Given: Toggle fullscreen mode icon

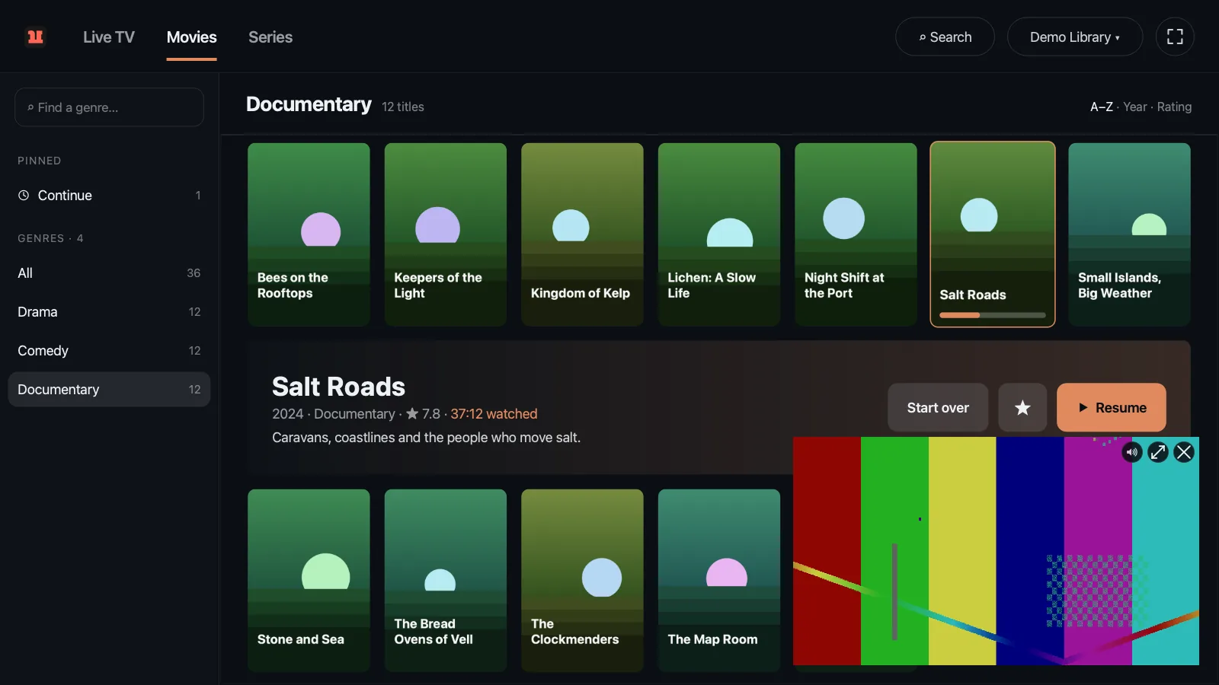Looking at the screenshot, I should coord(1175,37).
